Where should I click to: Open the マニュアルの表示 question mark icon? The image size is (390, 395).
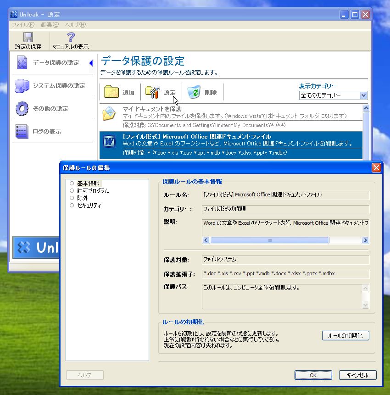[x=71, y=37]
